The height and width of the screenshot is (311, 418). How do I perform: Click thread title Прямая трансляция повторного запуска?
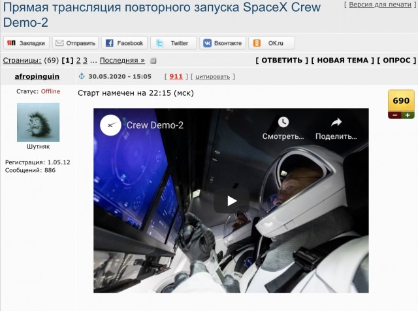point(162,14)
